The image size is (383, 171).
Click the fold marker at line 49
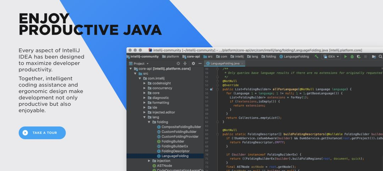[217, 69]
